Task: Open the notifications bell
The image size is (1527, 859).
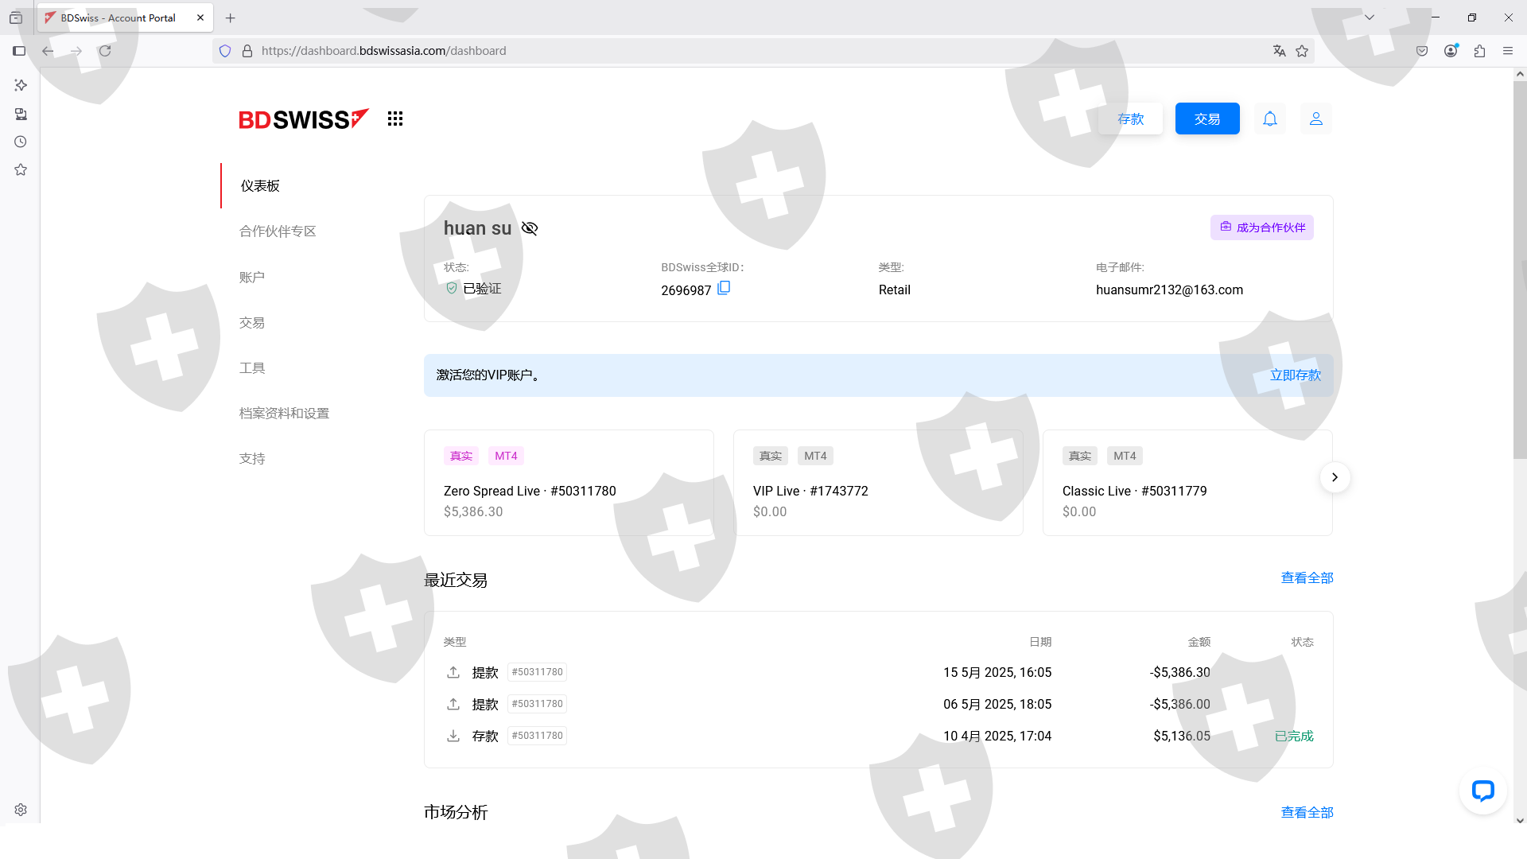Action: (1270, 119)
